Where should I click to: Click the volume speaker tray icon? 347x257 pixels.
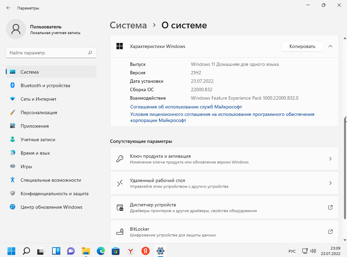click(x=313, y=251)
